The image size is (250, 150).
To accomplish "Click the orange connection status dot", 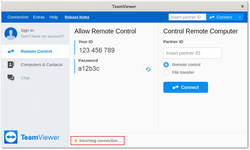I will point(76,141).
